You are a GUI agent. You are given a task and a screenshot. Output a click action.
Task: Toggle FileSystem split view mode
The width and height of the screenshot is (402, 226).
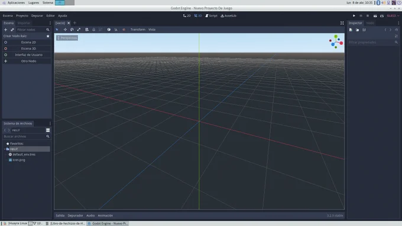tap(48, 130)
